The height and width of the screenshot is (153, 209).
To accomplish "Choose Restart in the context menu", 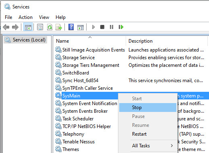I will click(x=148, y=134).
